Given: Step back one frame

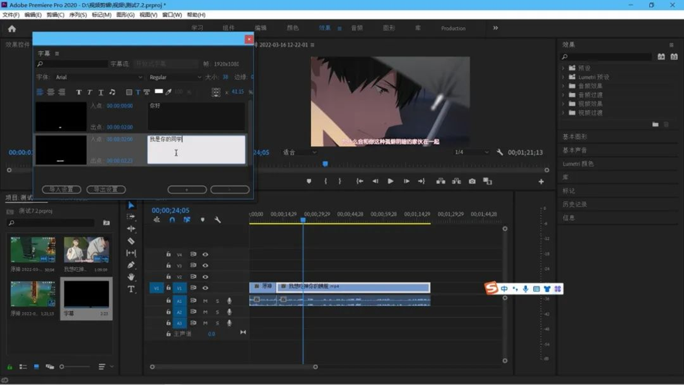Looking at the screenshot, I should click(x=375, y=181).
